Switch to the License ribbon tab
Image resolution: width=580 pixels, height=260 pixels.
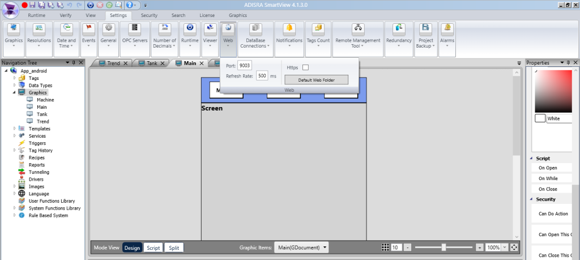(x=207, y=15)
